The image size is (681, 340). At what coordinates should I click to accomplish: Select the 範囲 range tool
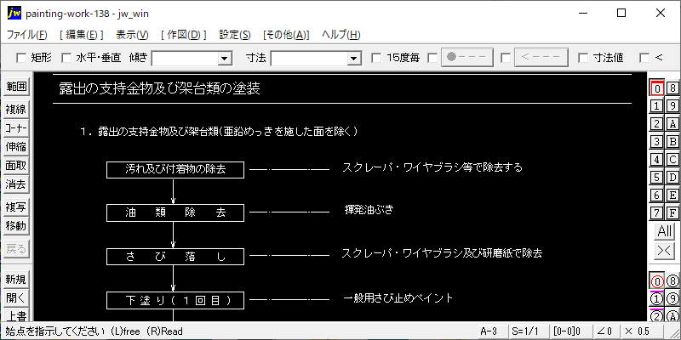tap(16, 88)
